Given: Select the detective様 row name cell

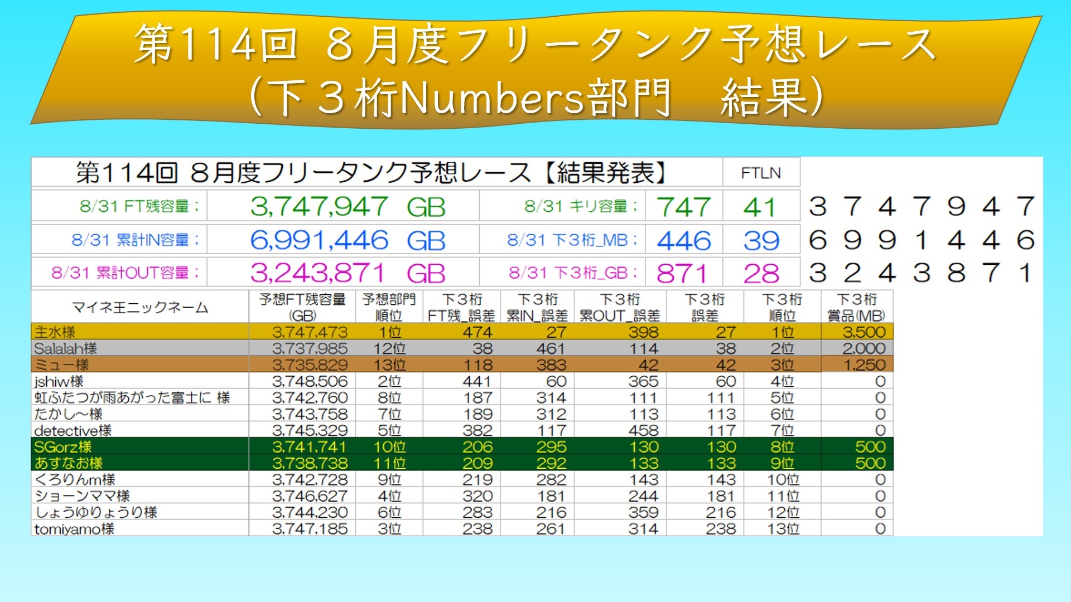Looking at the screenshot, I should tap(73, 430).
